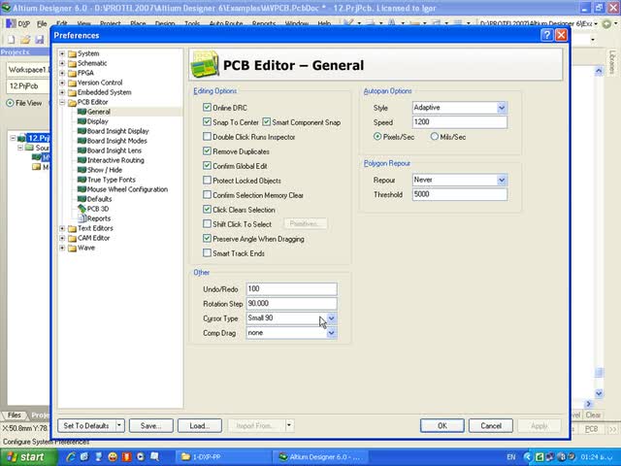Open the 1-DXP-PP taskbar folder

pyautogui.click(x=224, y=457)
